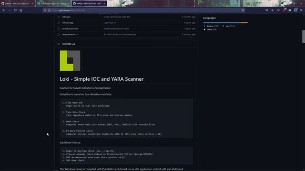Click the red extension icon with badge
This screenshot has height=171, width=305.
pyautogui.click(x=284, y=10)
